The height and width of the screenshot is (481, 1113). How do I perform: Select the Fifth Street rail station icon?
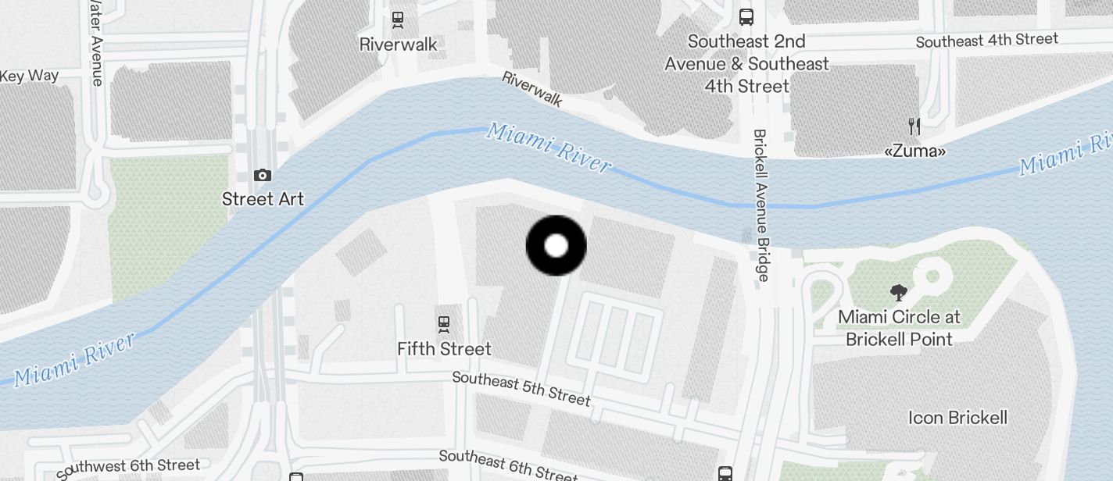pos(444,323)
